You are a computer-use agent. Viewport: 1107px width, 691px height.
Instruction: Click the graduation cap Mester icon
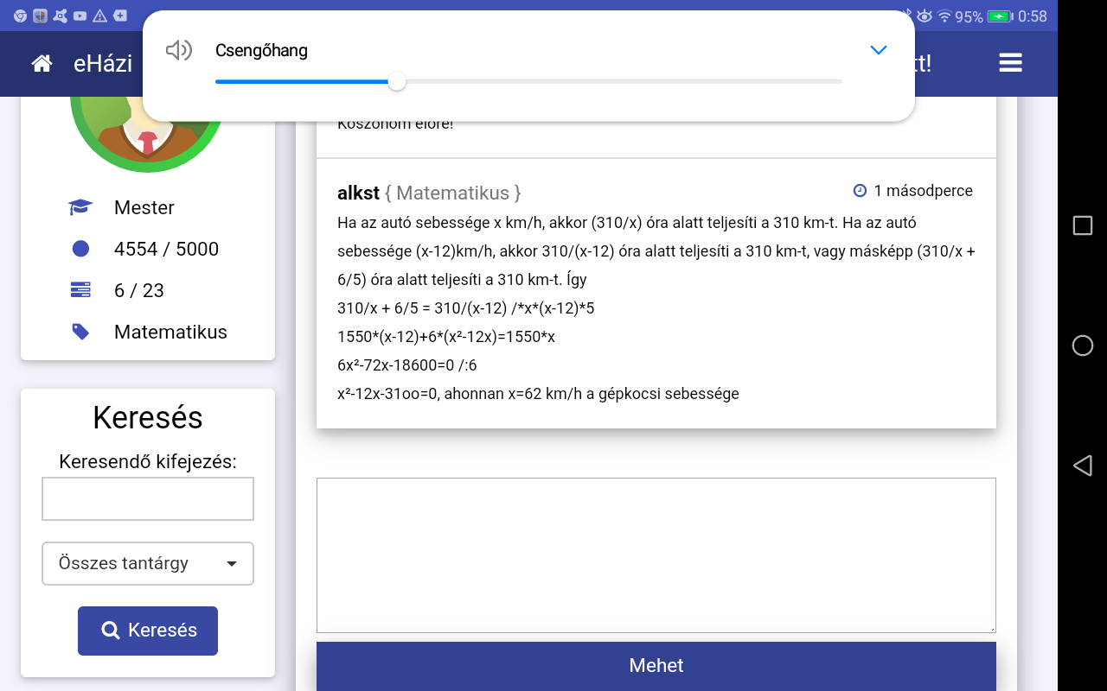80,207
